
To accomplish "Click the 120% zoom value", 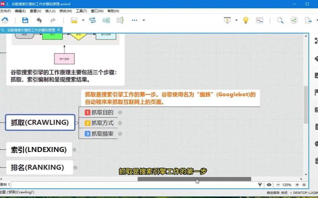I will point(287,185).
